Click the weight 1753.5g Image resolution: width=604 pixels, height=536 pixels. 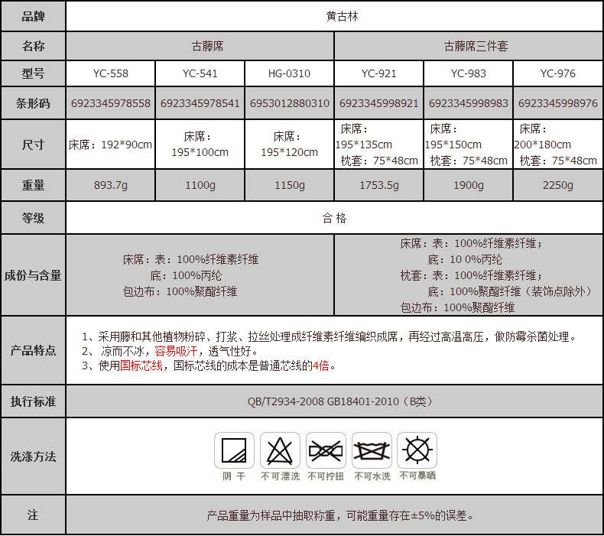(x=379, y=185)
